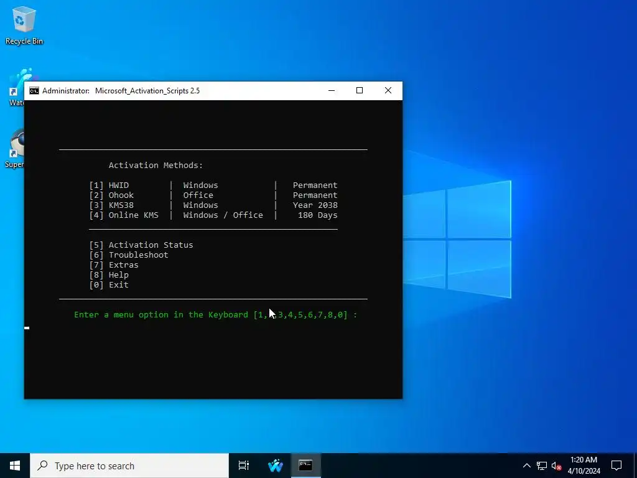
Task: Open the pinned W app in the taskbar
Action: [275, 466]
